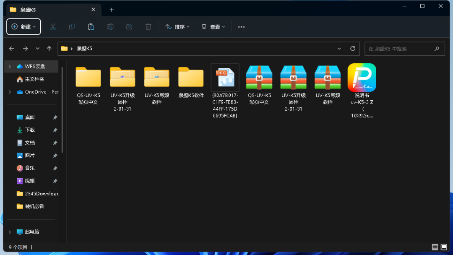Open the more options ellipsis menu
Viewport: 453px width, 255px height.
point(241,27)
